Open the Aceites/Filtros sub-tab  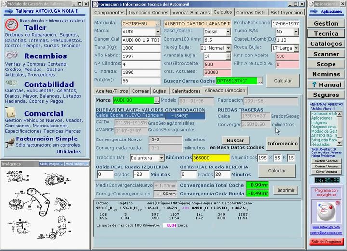click(x=112, y=91)
